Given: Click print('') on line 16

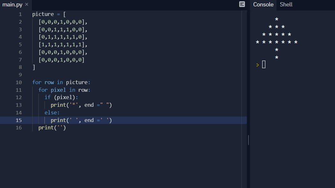Looking at the screenshot, I should (x=52, y=128).
